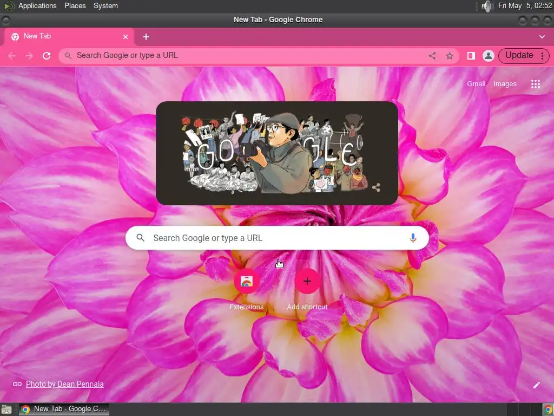Open the System menu

tap(105, 5)
